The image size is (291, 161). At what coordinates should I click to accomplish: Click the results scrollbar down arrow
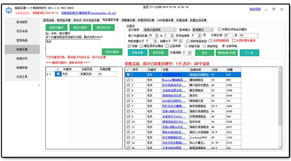[280, 147]
